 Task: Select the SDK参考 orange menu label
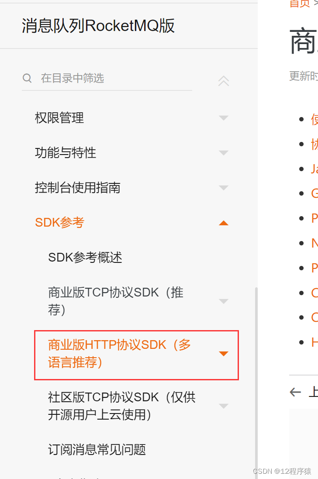click(x=59, y=223)
